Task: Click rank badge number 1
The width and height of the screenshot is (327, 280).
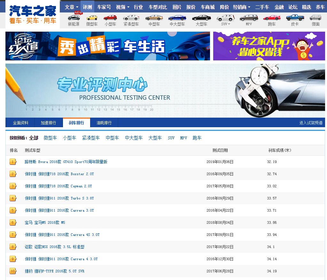Action: [x=13, y=162]
